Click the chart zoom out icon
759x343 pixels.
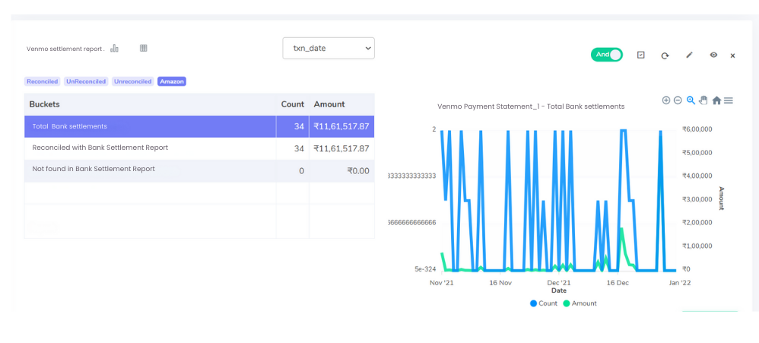[x=678, y=100]
